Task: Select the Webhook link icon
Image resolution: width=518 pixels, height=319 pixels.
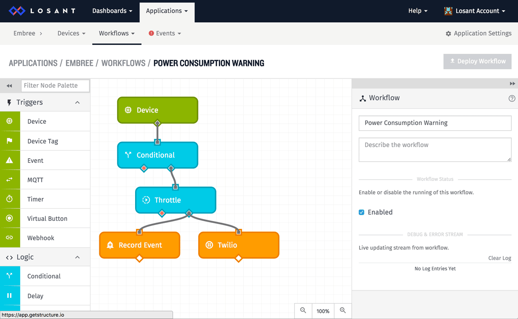Action: pyautogui.click(x=9, y=238)
